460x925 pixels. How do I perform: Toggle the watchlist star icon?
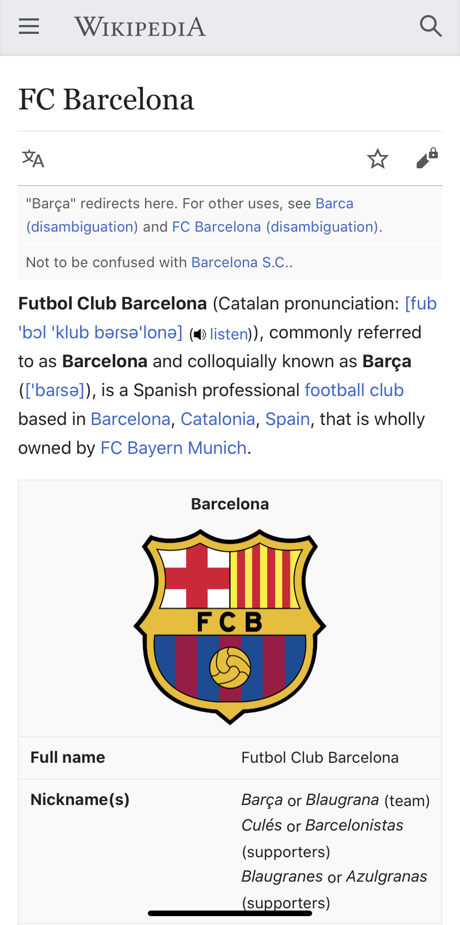click(378, 159)
